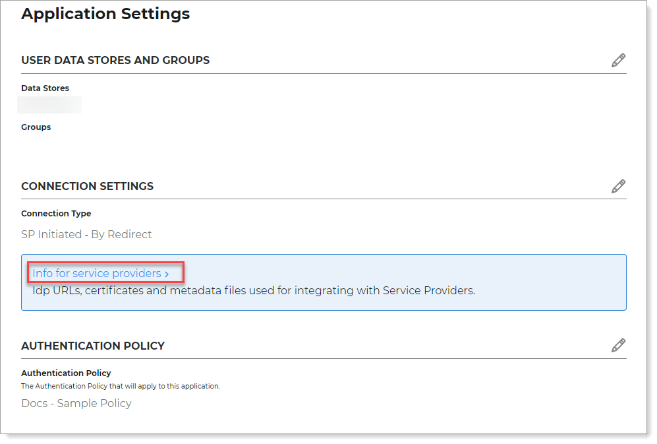This screenshot has height=444, width=657.
Task: Click the Data Stores label
Action: (x=45, y=88)
